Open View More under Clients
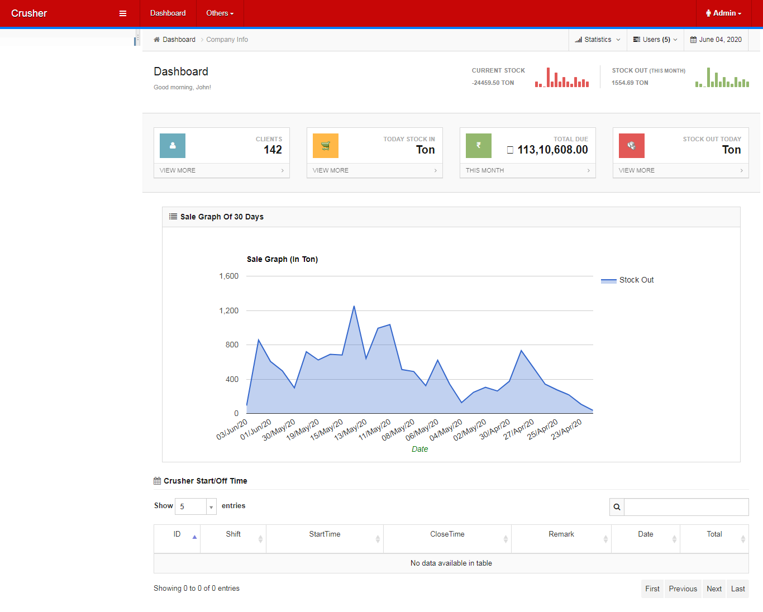763x612 pixels. 222,170
